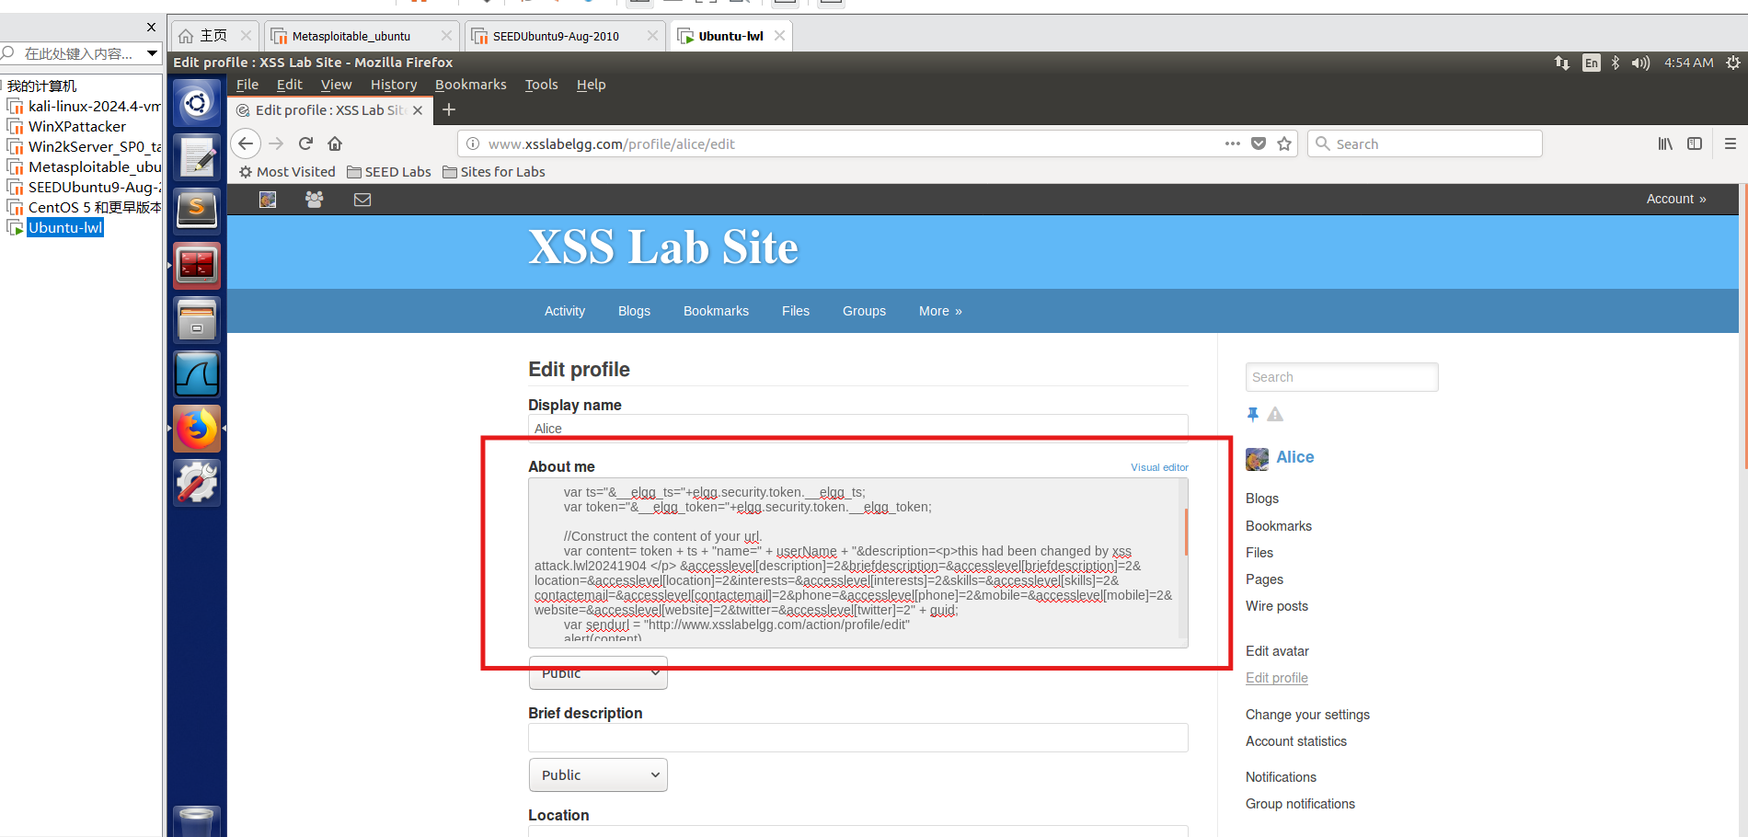Open the Friends icon in topbar

pyautogui.click(x=315, y=200)
